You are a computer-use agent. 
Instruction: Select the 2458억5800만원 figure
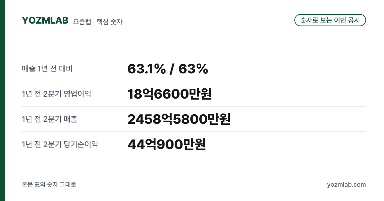[x=179, y=119]
